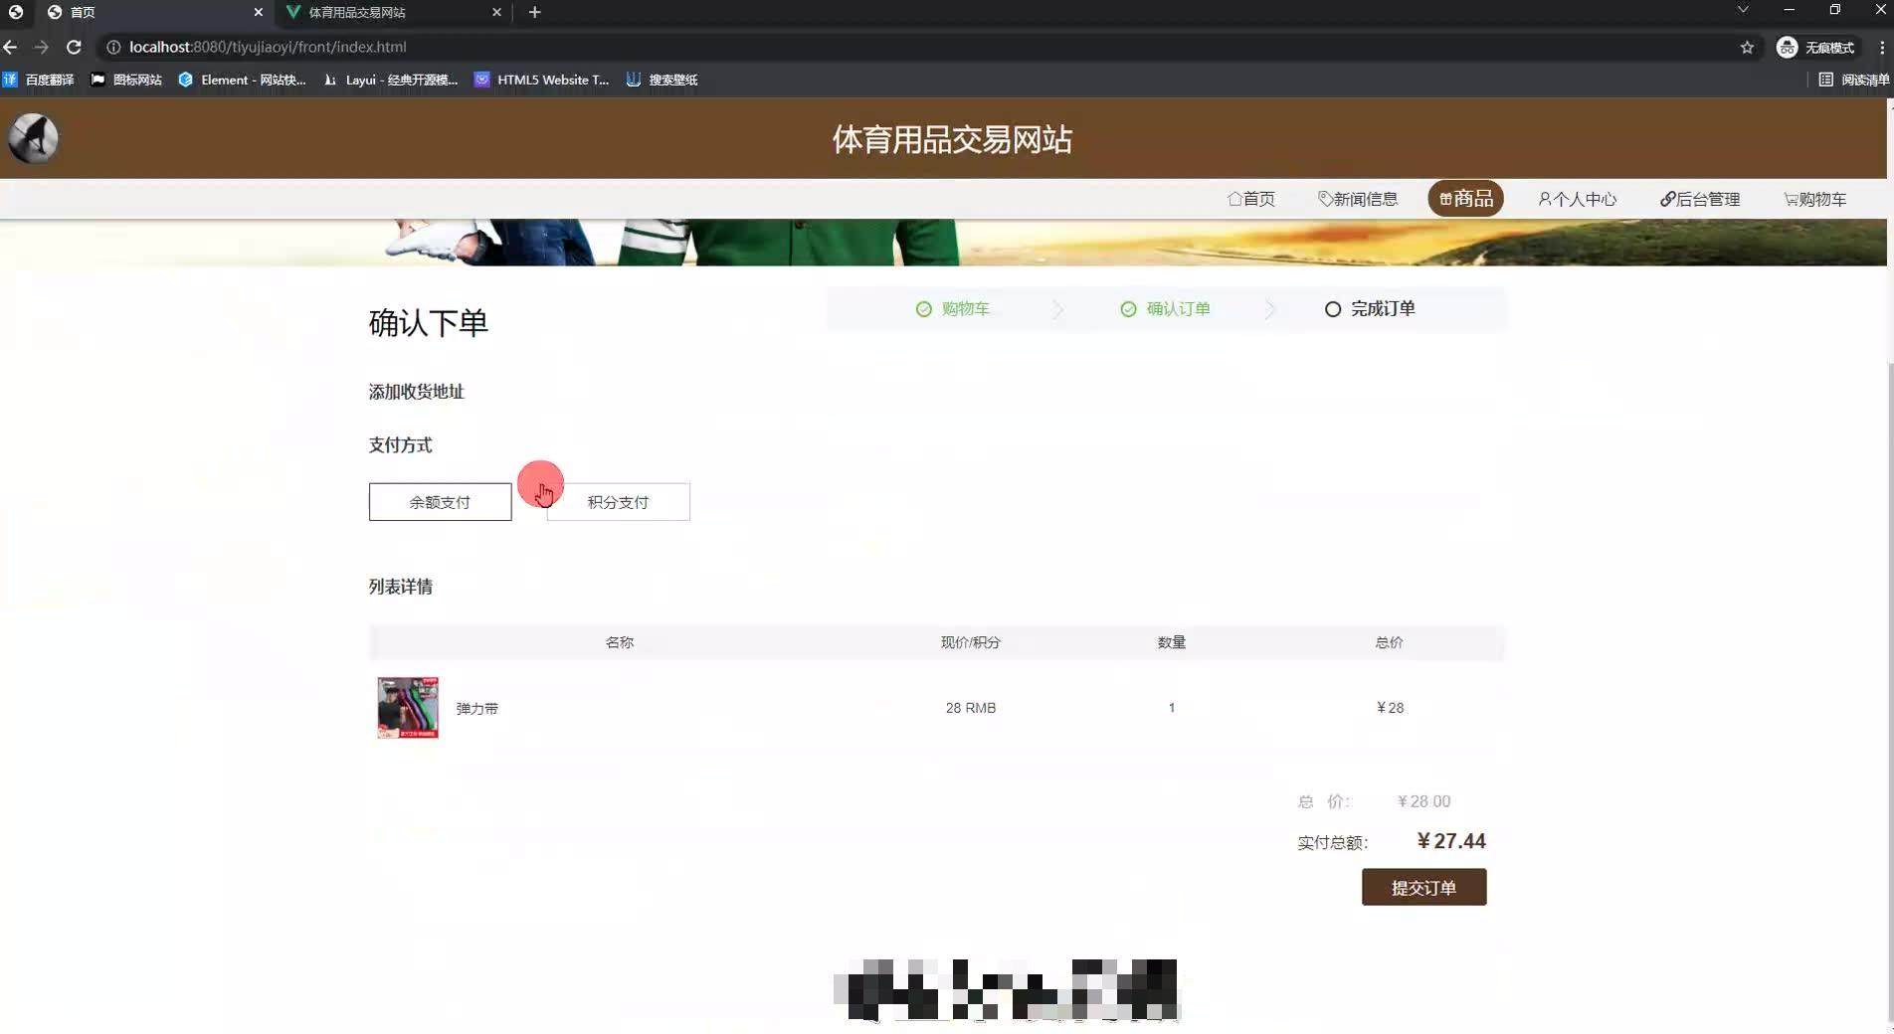Open the Chrome three-dot menu
Screen dimensions: 1894x1034
pyautogui.click(x=1881, y=47)
